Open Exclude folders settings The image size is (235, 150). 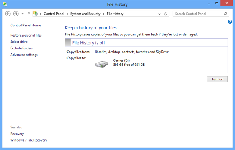pyautogui.click(x=22, y=48)
